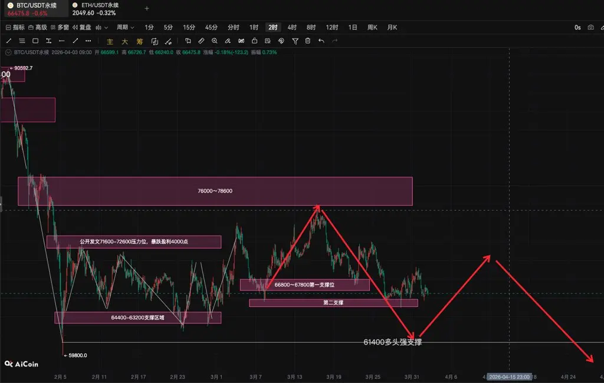Screen dimensions: 604x383
Task: Open 指标 indicators panel
Action: point(15,27)
